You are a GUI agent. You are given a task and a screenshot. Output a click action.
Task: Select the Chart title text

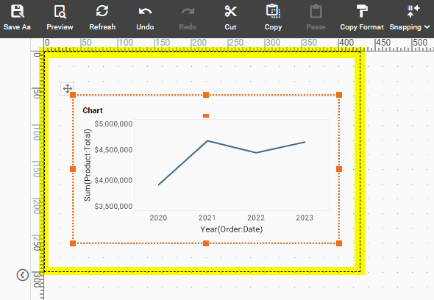(x=93, y=110)
